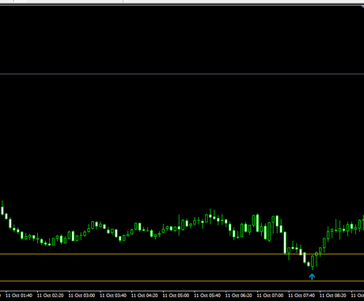This screenshot has width=364, height=301.
Task: Select the blue up arrow signal marker
Action: 312,276
